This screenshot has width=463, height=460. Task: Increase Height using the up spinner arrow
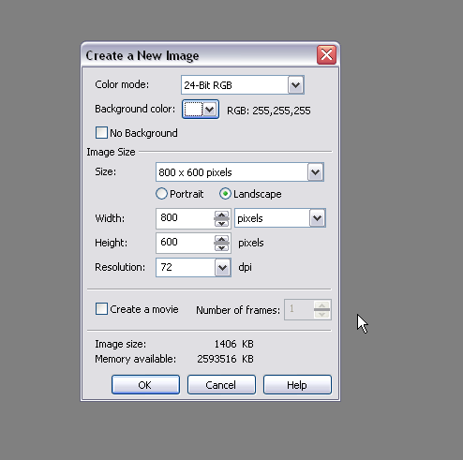(221, 239)
